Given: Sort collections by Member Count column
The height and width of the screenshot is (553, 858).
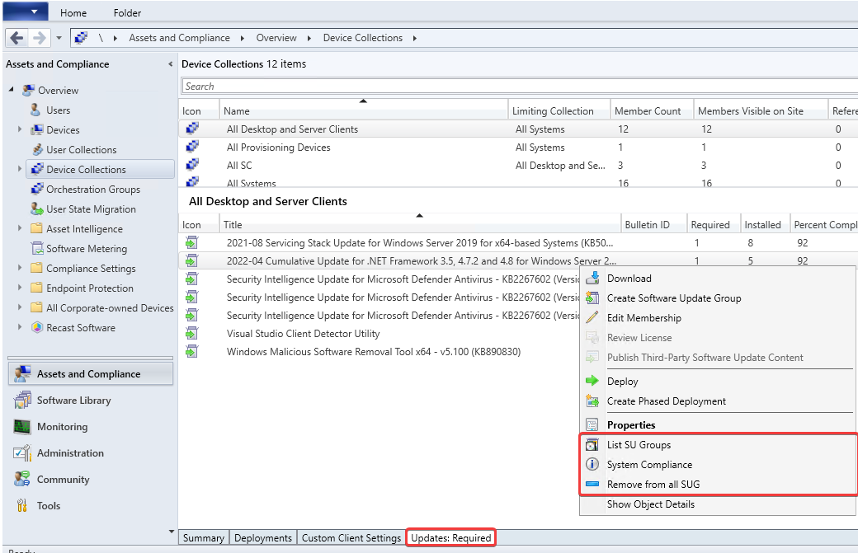Looking at the screenshot, I should coord(652,111).
